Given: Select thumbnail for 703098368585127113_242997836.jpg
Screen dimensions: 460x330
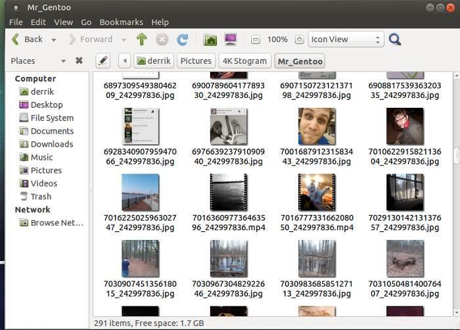Looking at the screenshot, I should [x=317, y=258].
